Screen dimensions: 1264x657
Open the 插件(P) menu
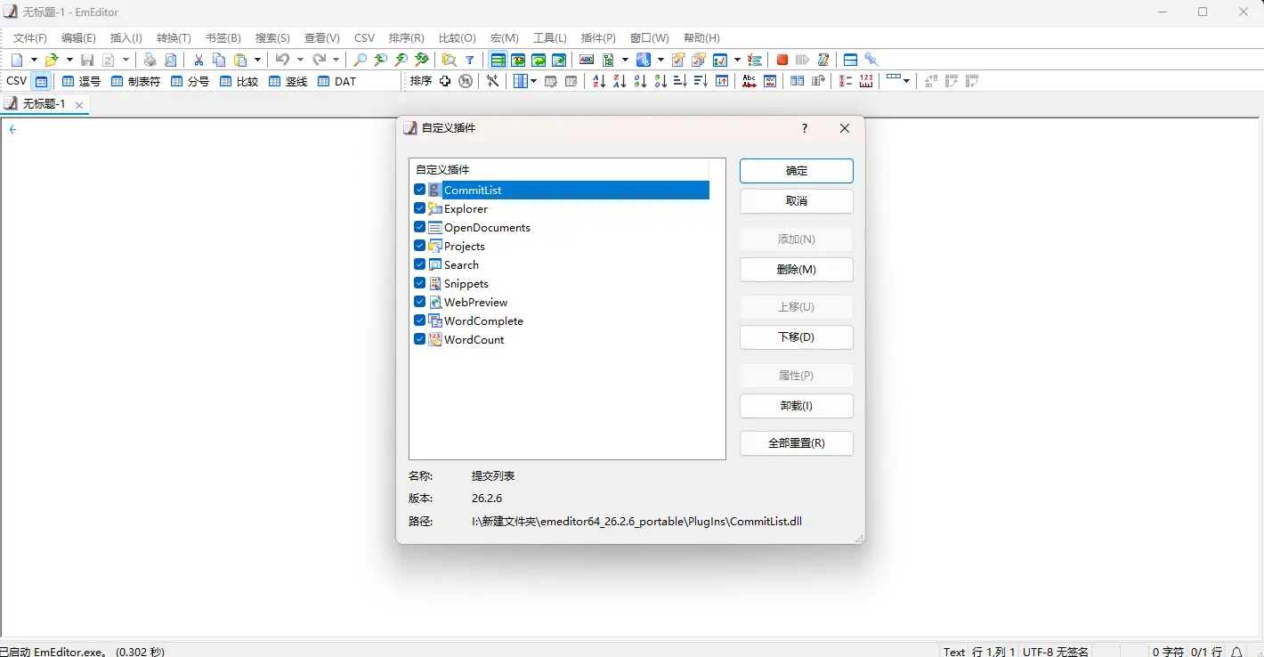click(598, 38)
